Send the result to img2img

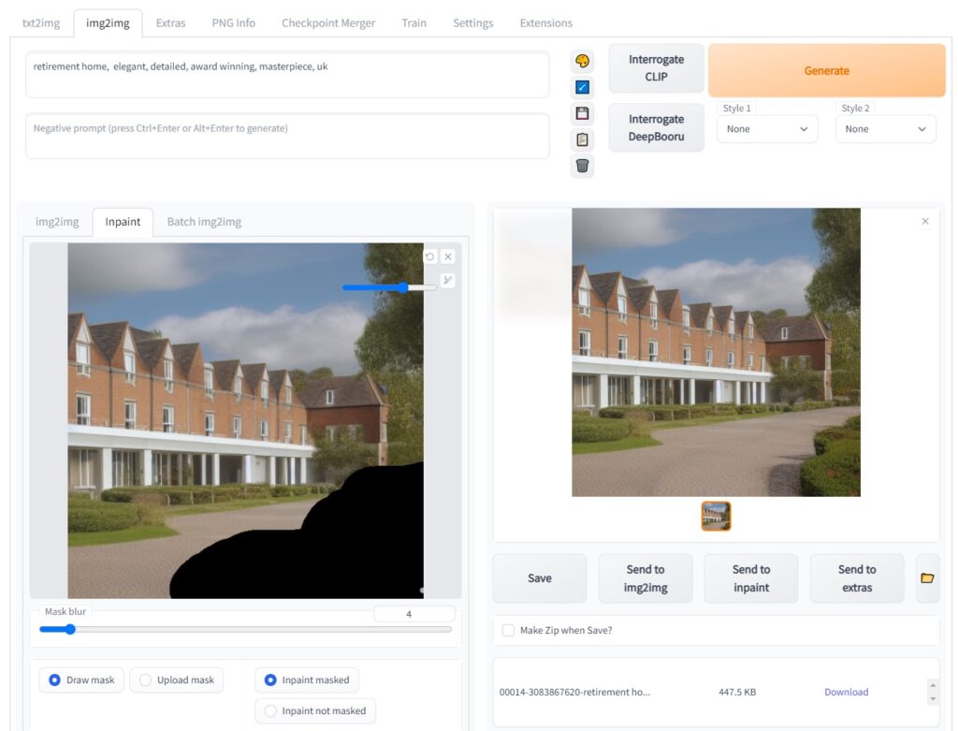646,578
